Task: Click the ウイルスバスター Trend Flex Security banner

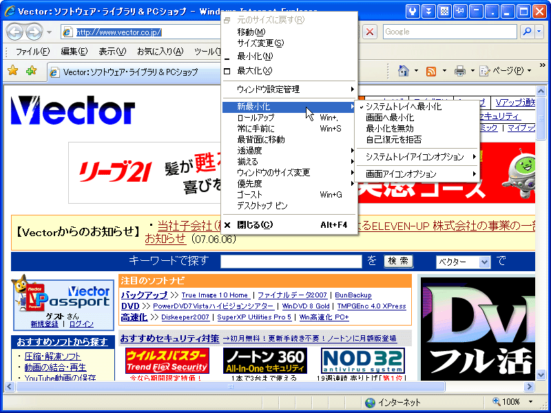Action: (x=167, y=361)
